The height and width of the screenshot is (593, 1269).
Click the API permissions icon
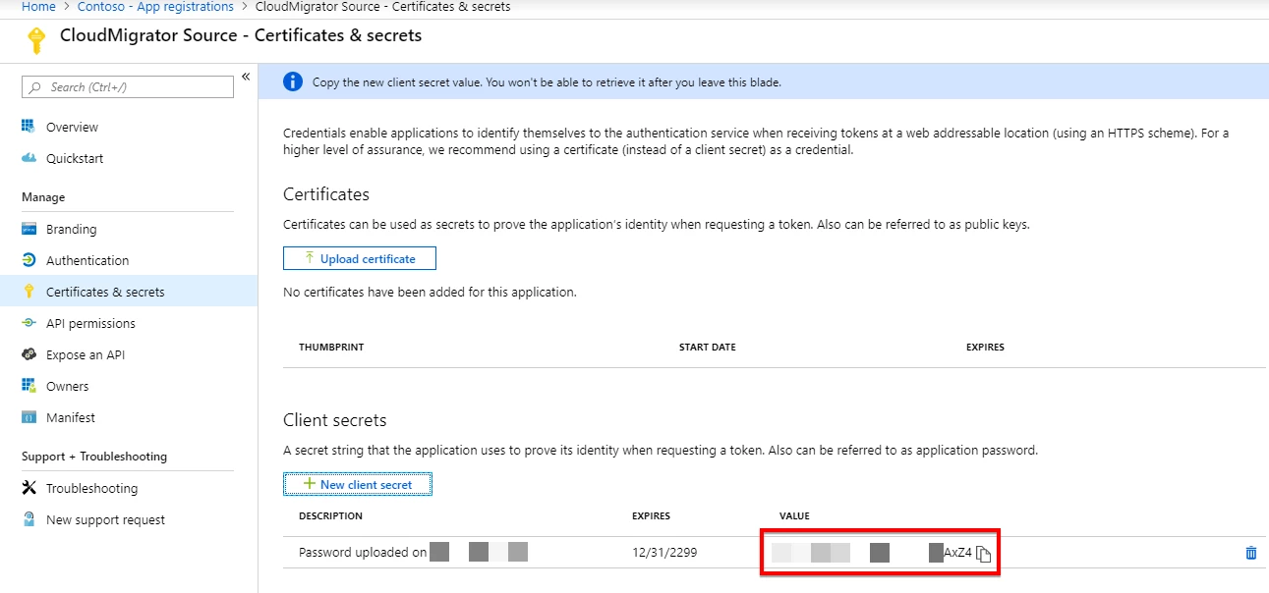(29, 323)
